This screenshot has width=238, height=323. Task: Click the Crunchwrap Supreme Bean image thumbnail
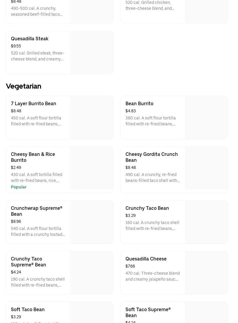tap(91, 222)
